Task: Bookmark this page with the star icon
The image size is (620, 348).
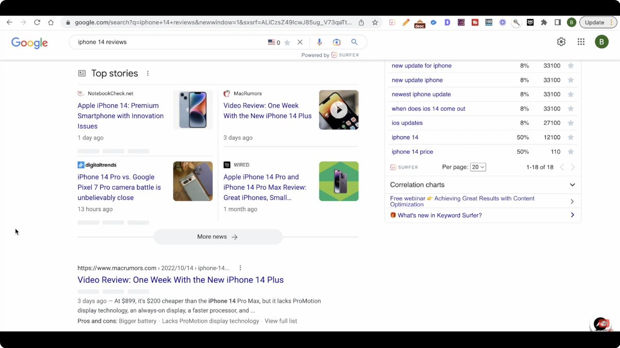Action: [375, 23]
